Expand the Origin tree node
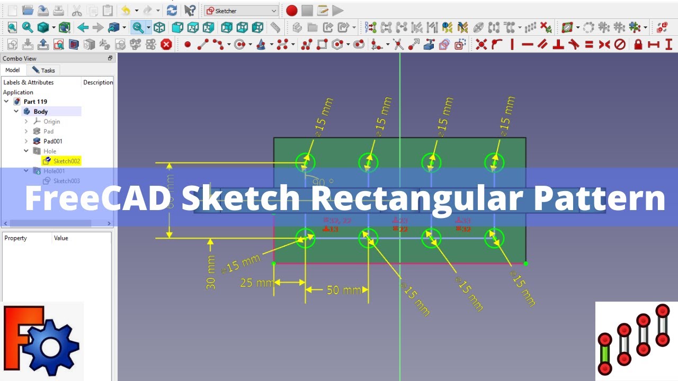This screenshot has height=381, width=678. [x=26, y=122]
